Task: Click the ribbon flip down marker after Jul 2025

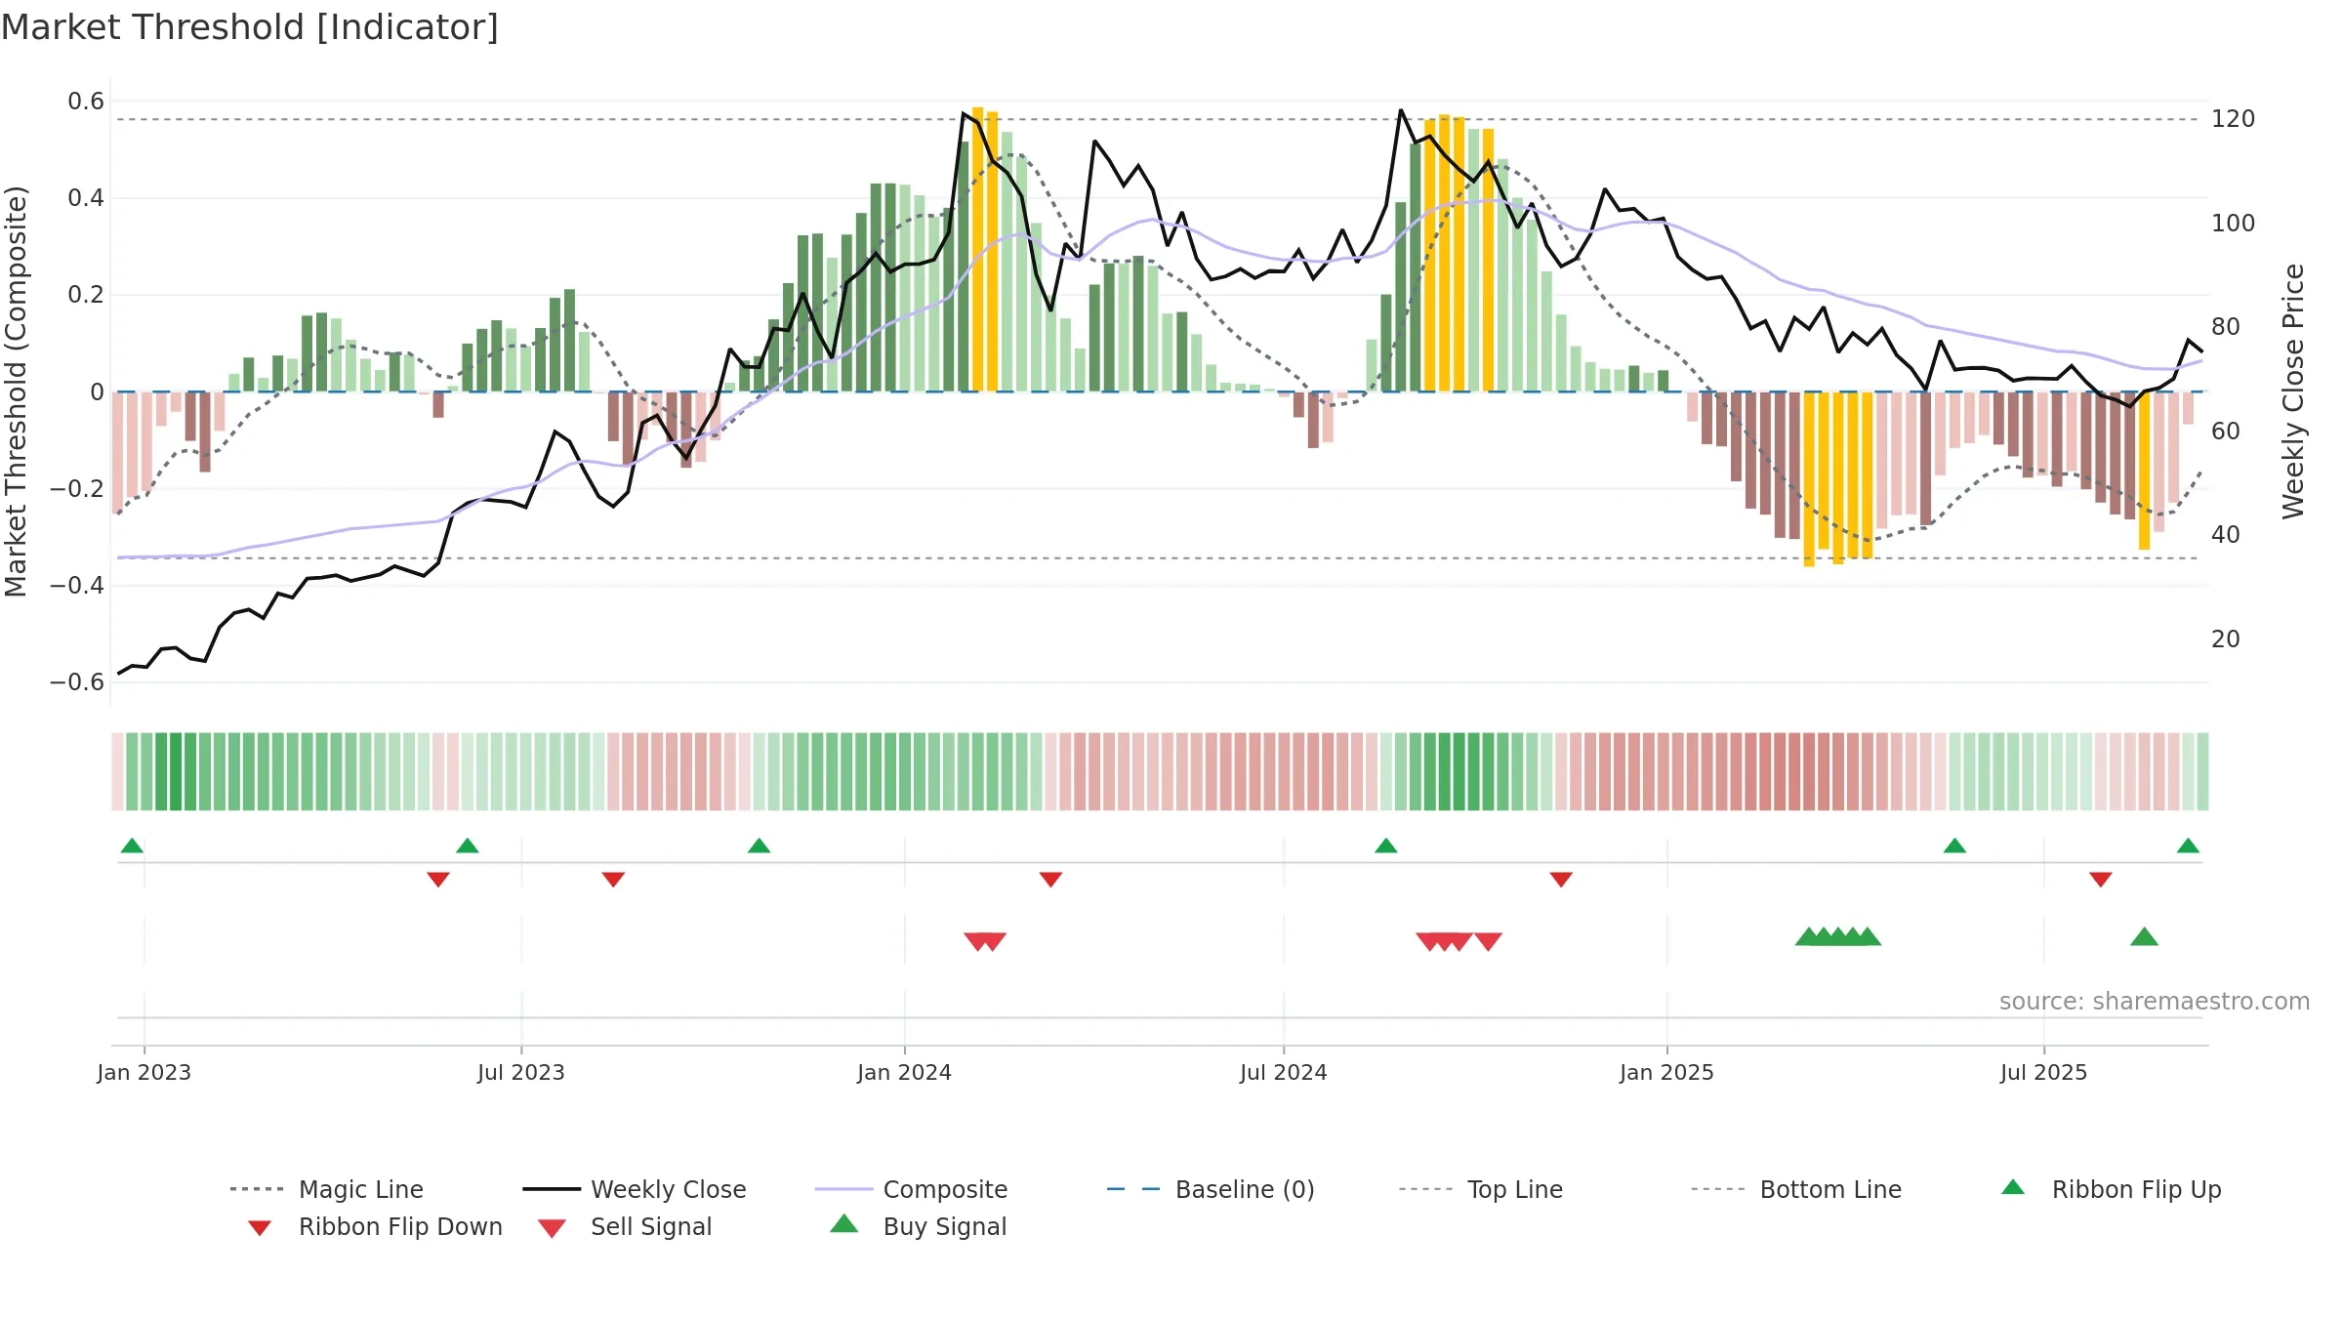Action: [2101, 880]
